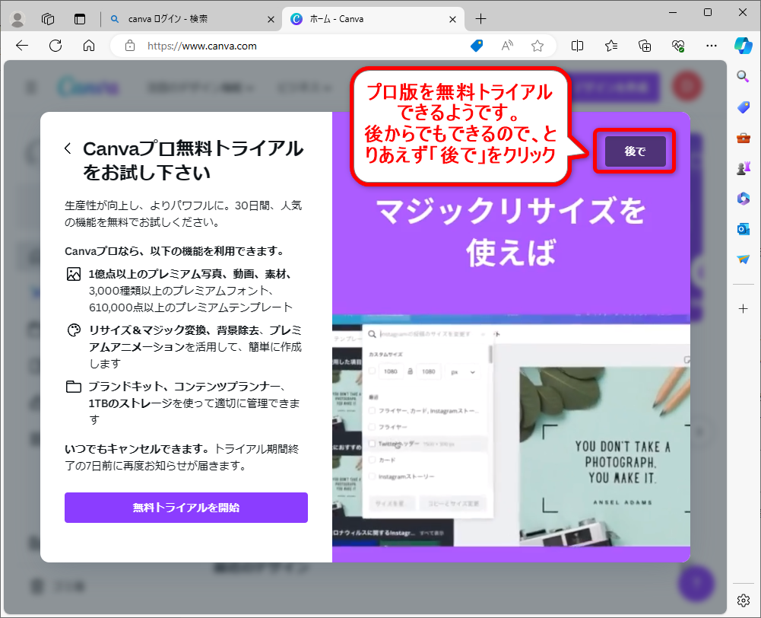Click the address bar URL field
Image resolution: width=761 pixels, height=618 pixels.
pos(301,46)
